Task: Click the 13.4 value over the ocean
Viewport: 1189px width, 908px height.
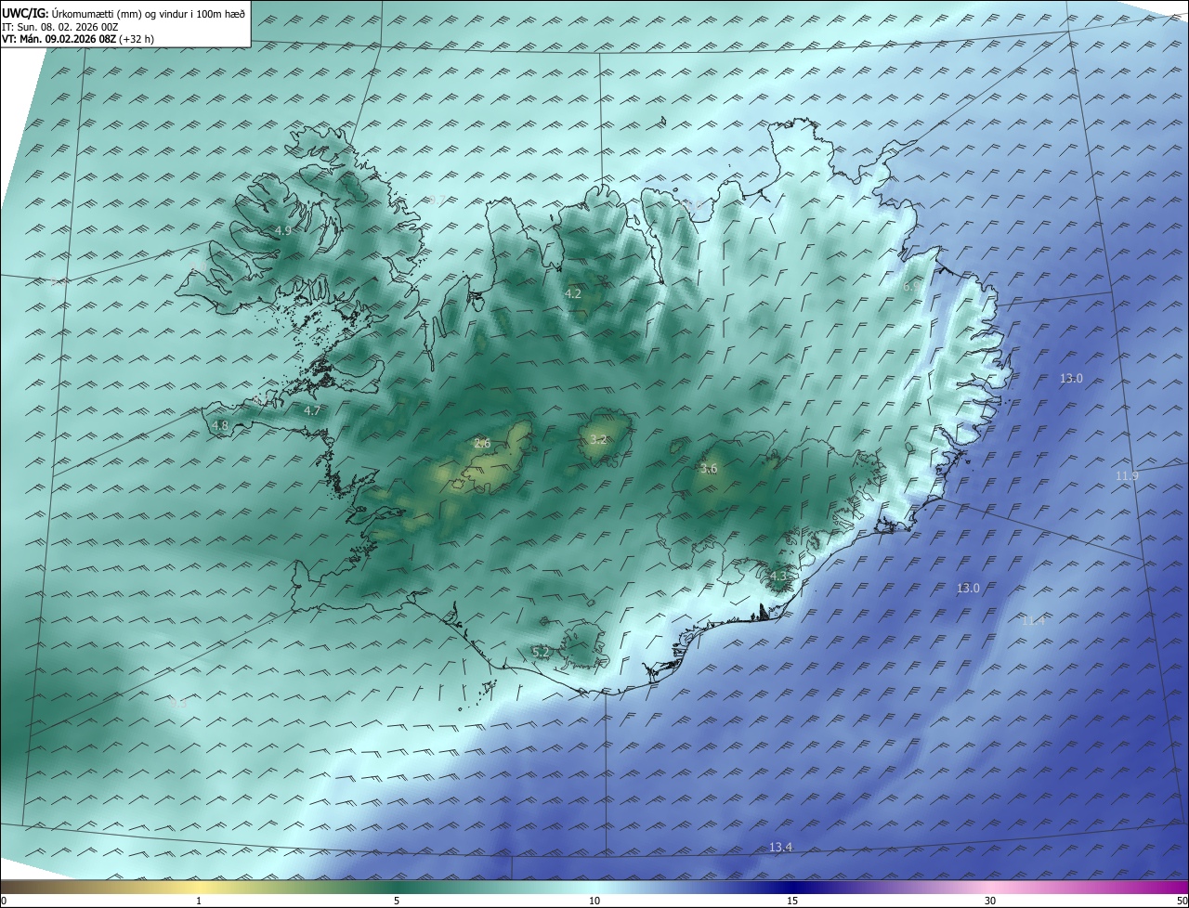Action: coord(781,848)
